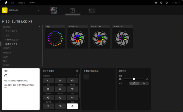The width and height of the screenshot is (183, 112).
Task: Open 硬體螢幕 hardware screen section
Action: [7, 52]
